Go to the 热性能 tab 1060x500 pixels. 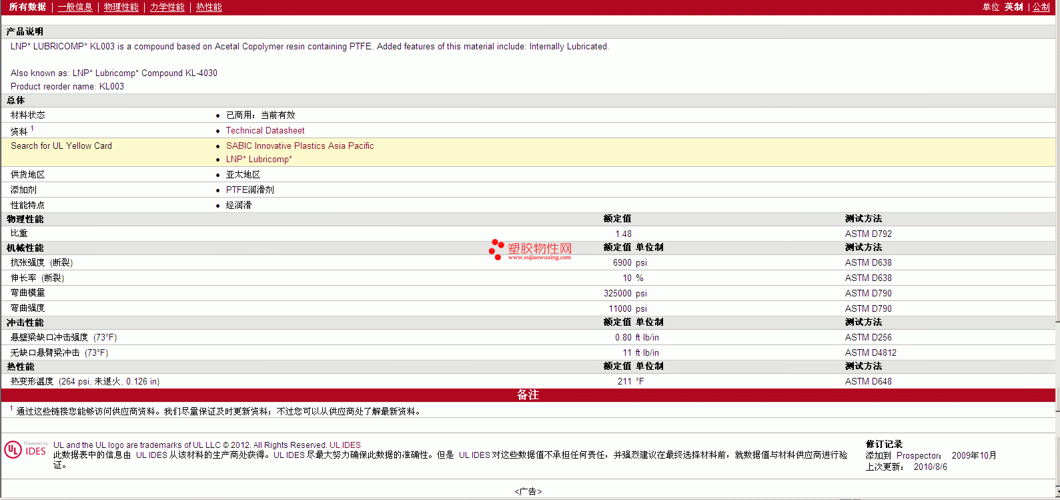[x=209, y=7]
